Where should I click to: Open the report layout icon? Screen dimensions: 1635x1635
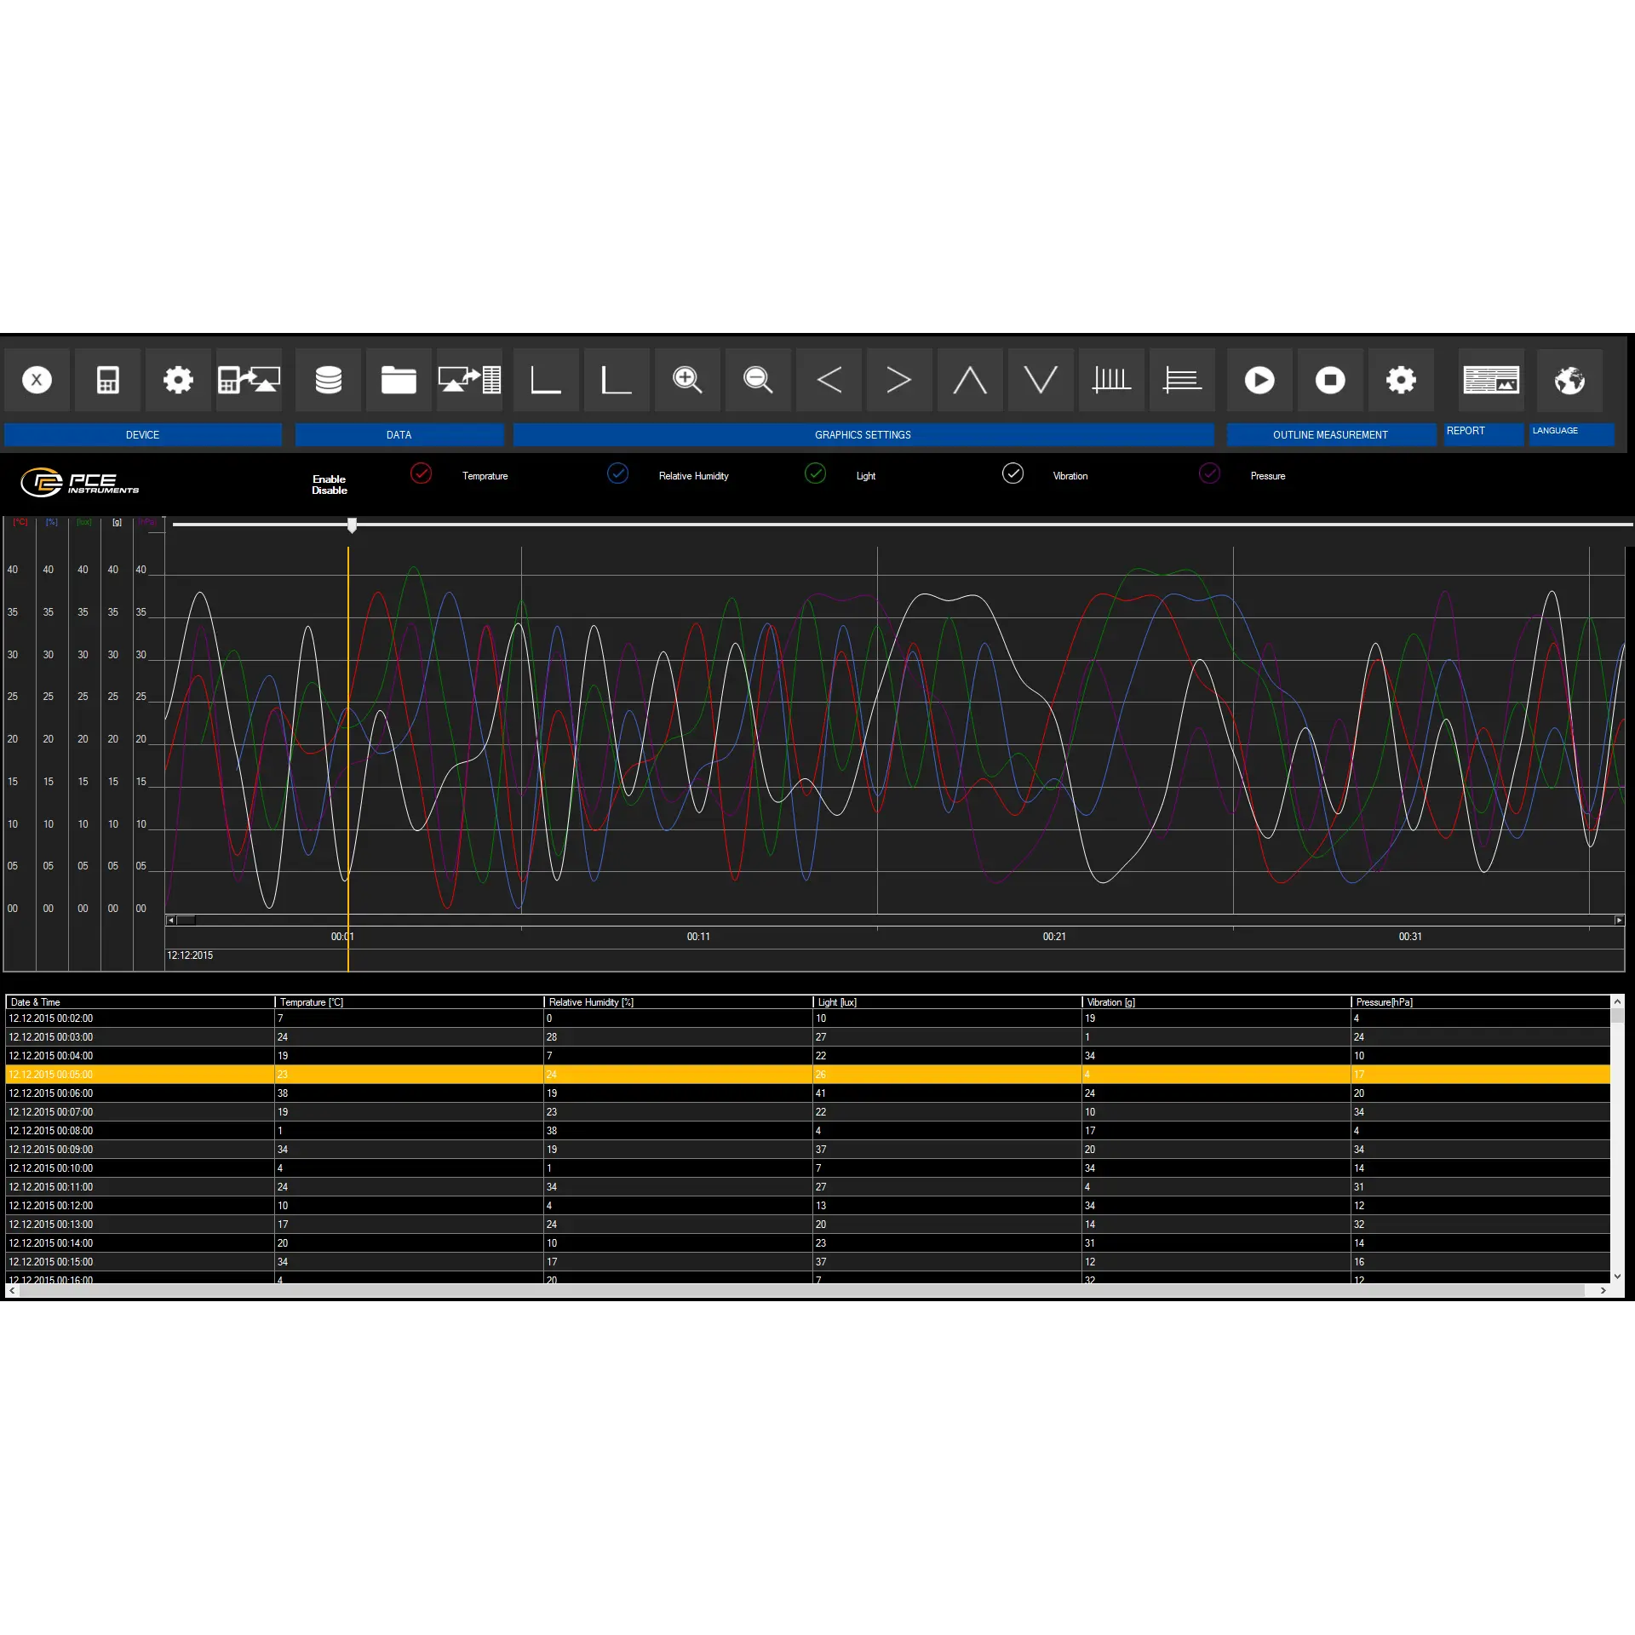click(x=1491, y=380)
